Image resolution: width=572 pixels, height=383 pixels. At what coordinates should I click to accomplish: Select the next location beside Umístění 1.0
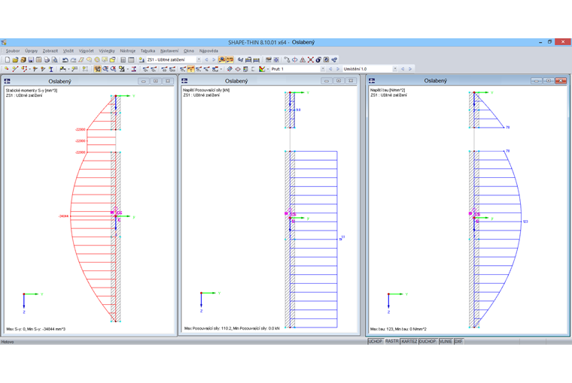click(x=410, y=69)
